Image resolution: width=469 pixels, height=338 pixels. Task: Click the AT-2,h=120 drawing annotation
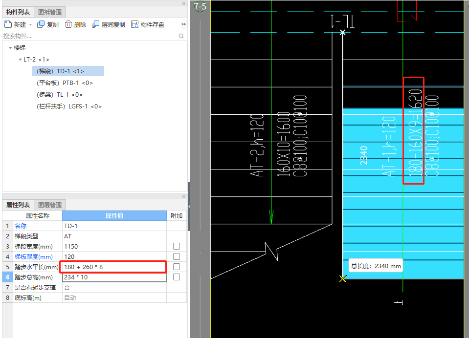pos(257,145)
